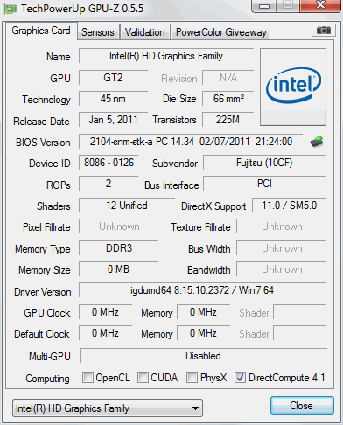Click the BIOS Version text field

click(191, 142)
